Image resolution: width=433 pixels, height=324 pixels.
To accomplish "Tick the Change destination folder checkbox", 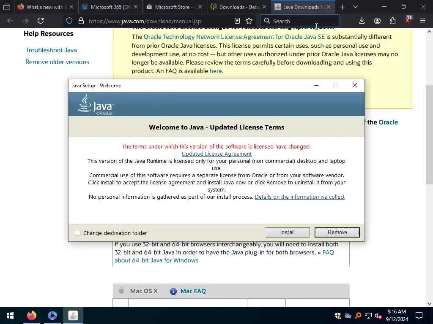I will pos(78,233).
